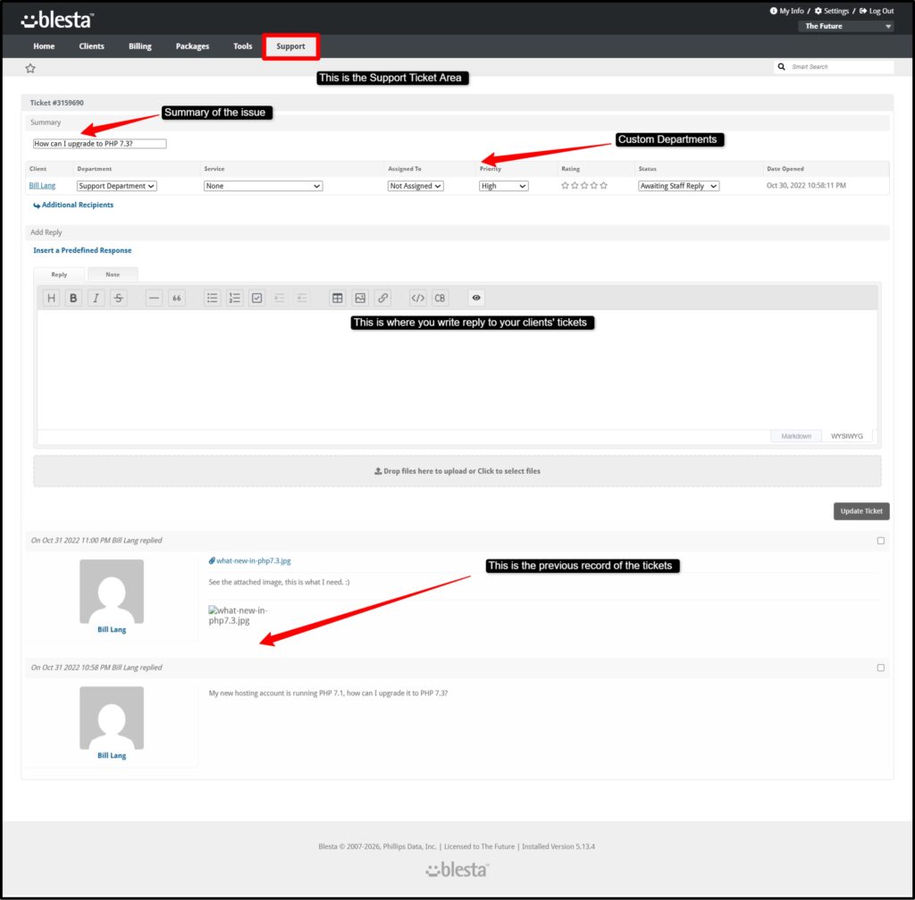Click the inline code icon
The image size is (915, 900).
point(417,299)
